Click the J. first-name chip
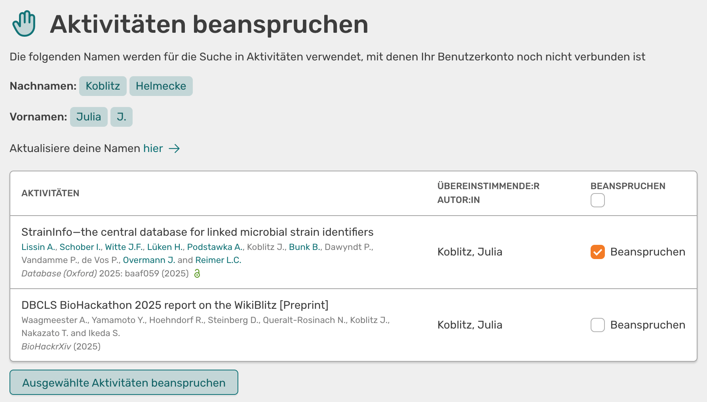 (122, 117)
